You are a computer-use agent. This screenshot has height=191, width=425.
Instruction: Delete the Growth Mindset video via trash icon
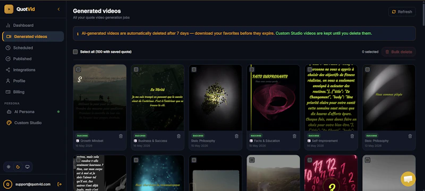pos(121,136)
